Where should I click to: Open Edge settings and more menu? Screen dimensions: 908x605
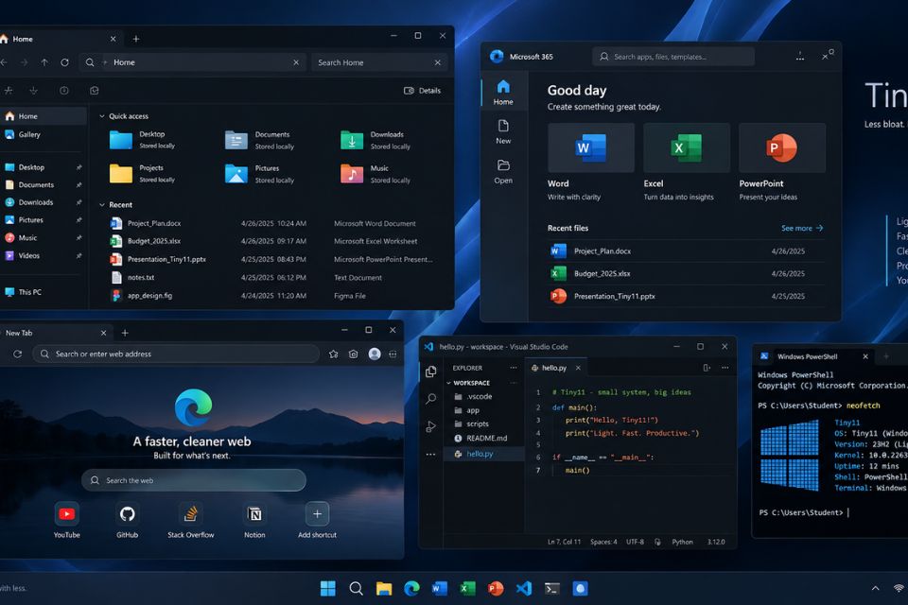tap(393, 354)
